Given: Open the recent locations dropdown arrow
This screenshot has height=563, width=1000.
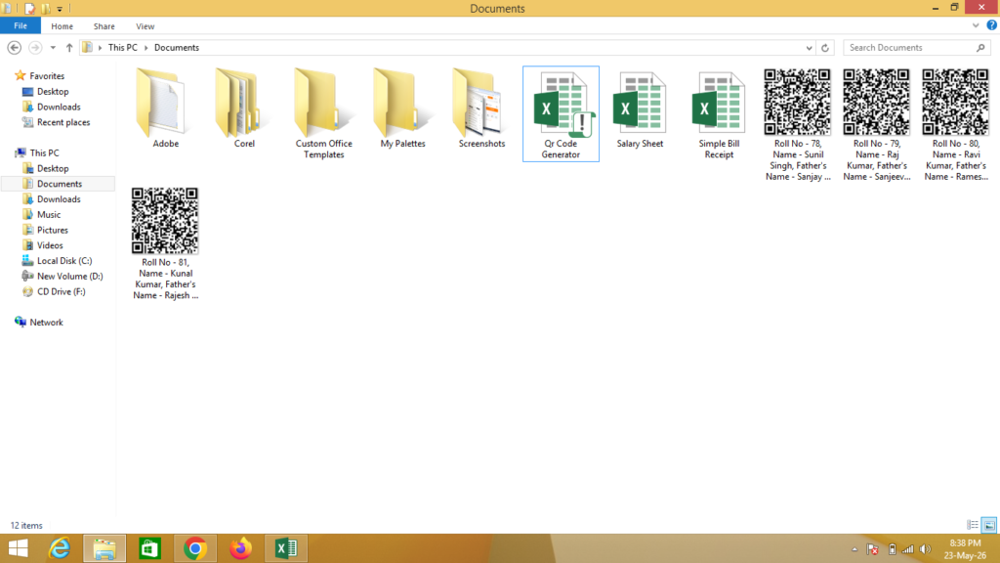Looking at the screenshot, I should (x=53, y=48).
